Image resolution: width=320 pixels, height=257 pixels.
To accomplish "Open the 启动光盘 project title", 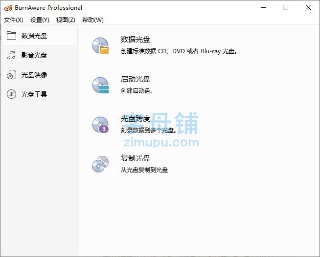I will click(x=136, y=79).
